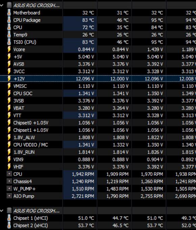The width and height of the screenshot is (196, 230).
Task: Select the AIO Pump label
Action: (24, 196)
